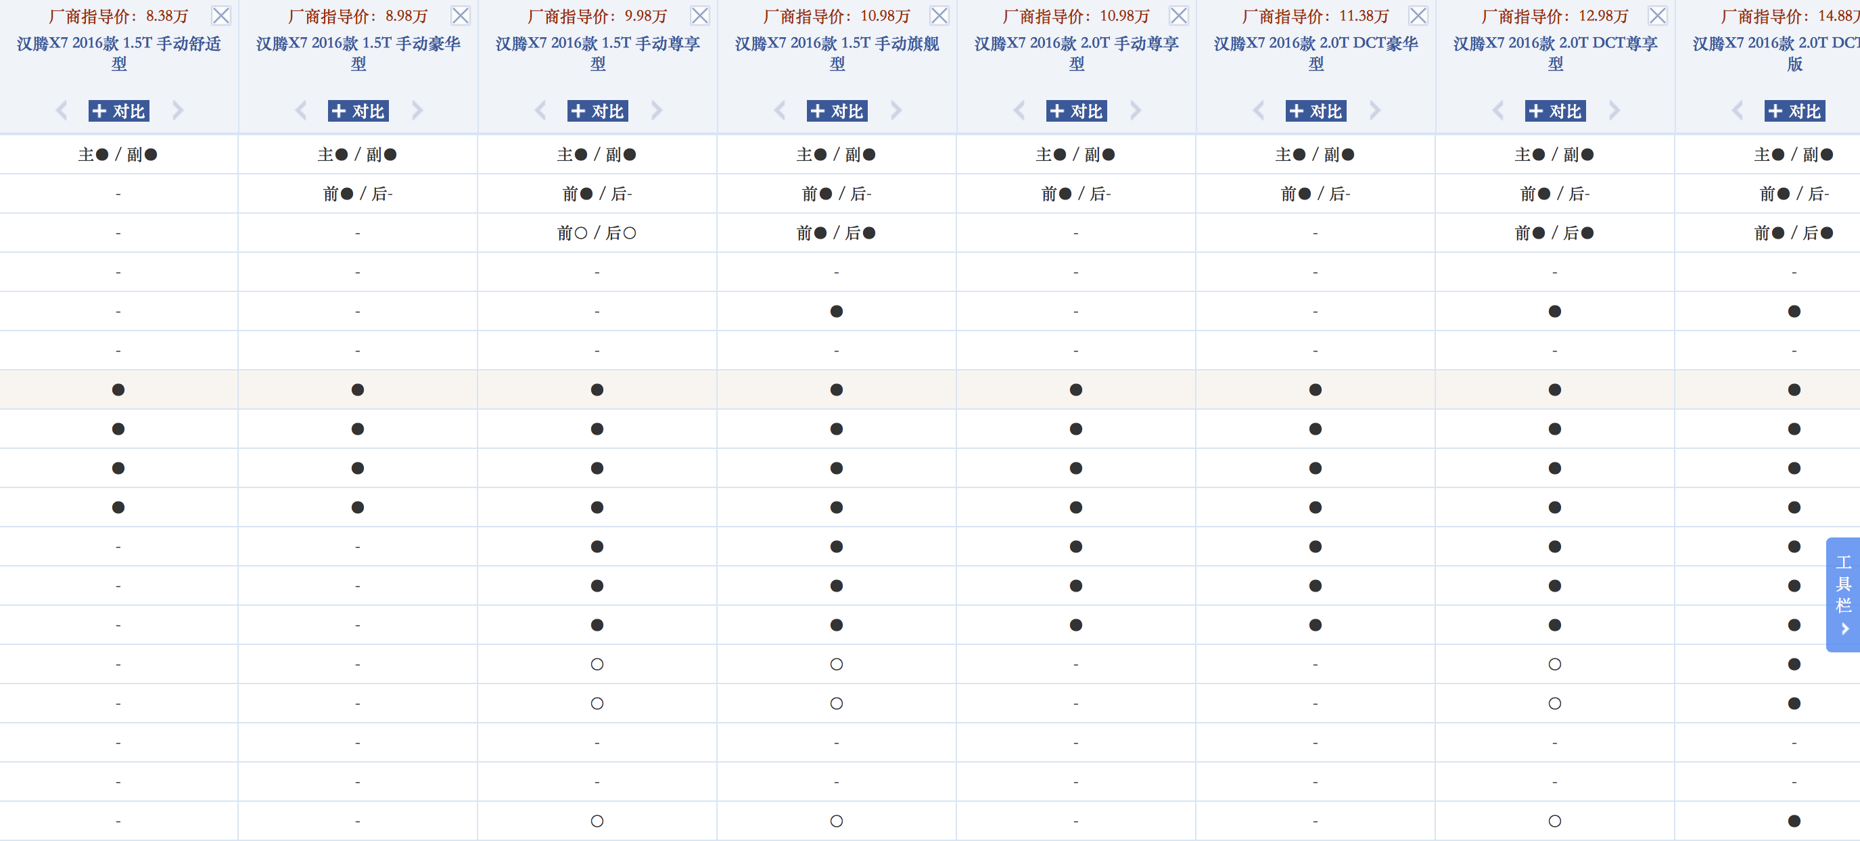Move 2.0T 手动尊享型 column right
The height and width of the screenshot is (841, 1860).
(1136, 110)
